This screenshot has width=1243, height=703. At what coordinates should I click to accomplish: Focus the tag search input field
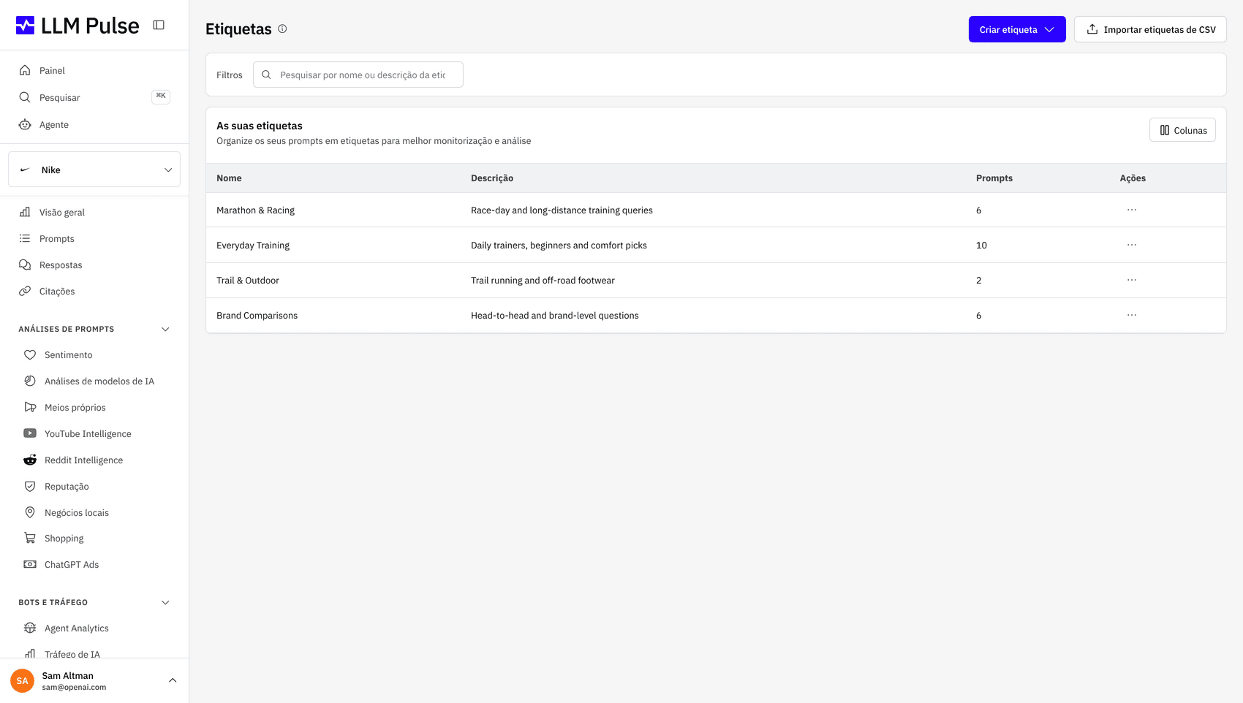[x=358, y=75]
